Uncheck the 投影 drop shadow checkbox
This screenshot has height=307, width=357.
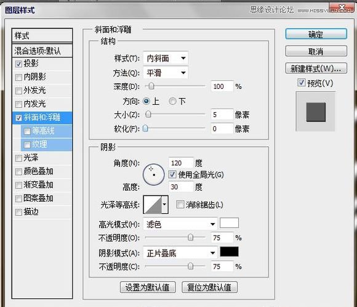coord(18,63)
